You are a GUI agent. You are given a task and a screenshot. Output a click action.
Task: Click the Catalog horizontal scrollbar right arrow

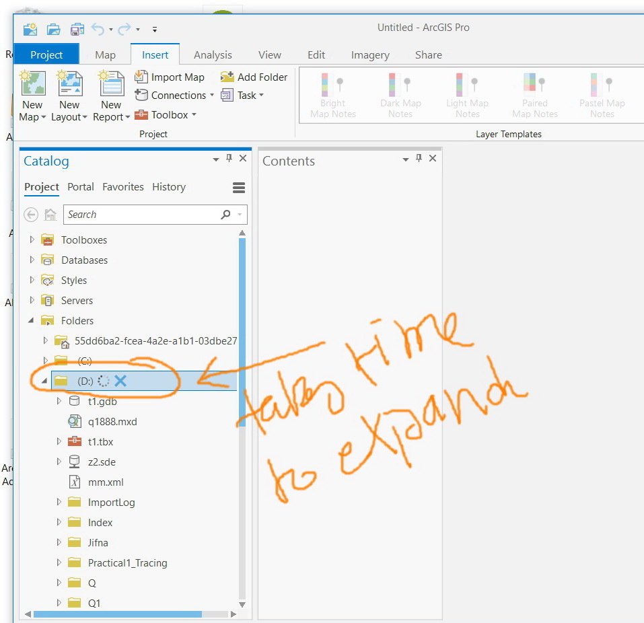coord(234,614)
